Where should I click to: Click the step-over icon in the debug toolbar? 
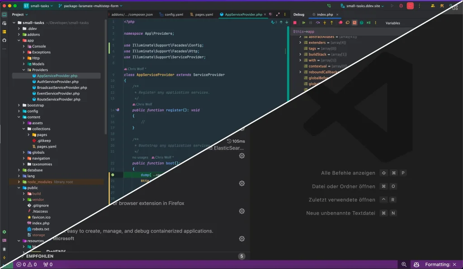coord(317,23)
